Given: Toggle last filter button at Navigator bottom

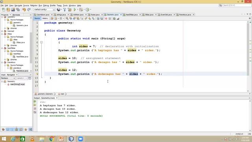Looking at the screenshot, I should click(30, 129).
